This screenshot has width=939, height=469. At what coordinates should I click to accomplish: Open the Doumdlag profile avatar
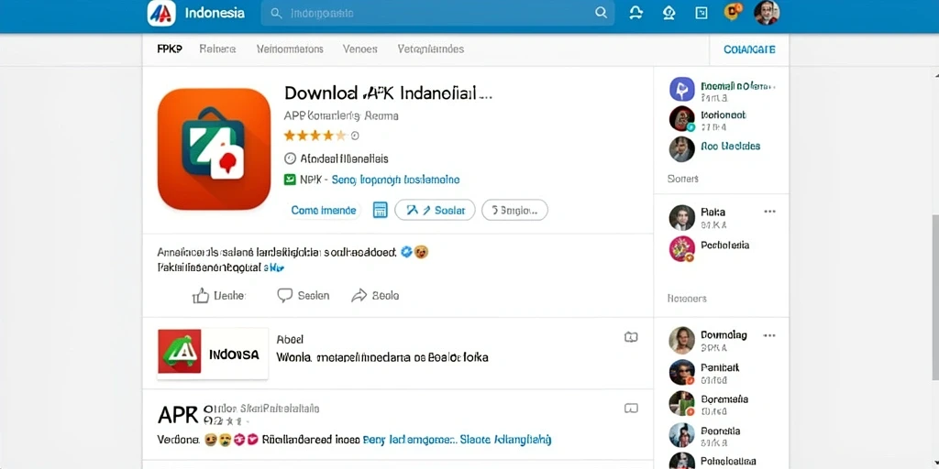(681, 340)
